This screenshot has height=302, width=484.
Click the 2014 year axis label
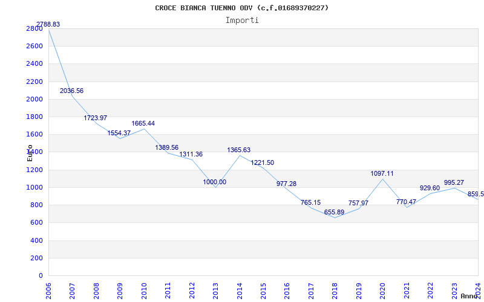tap(240, 291)
